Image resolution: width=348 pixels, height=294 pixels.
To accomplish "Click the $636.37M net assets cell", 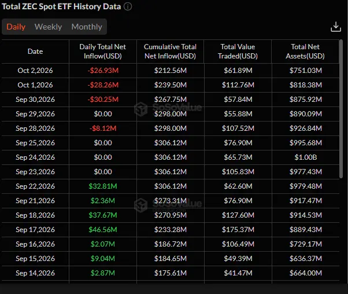I will pyautogui.click(x=306, y=258).
